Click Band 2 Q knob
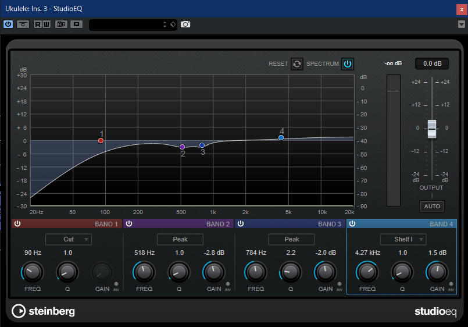 179,272
